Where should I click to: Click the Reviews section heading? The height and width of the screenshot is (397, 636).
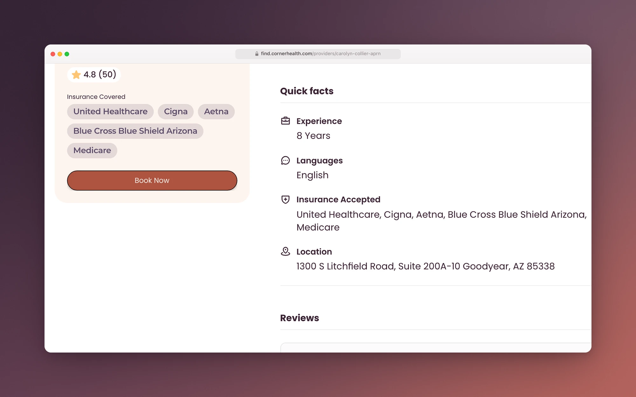[300, 318]
